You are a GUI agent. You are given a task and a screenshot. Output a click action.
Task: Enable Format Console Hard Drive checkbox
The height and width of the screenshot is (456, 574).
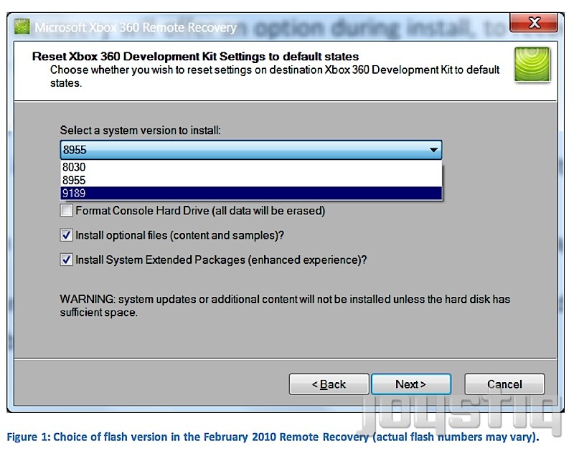click(x=66, y=211)
